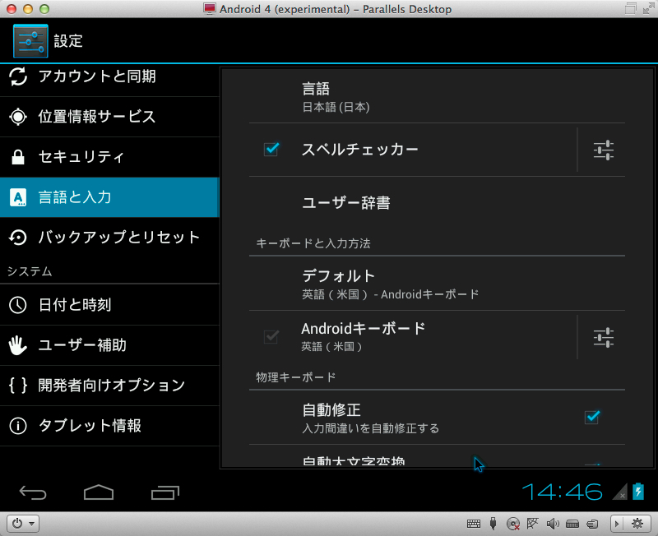Click the info circle icon
Screen dimensions: 658x536
click(17, 426)
